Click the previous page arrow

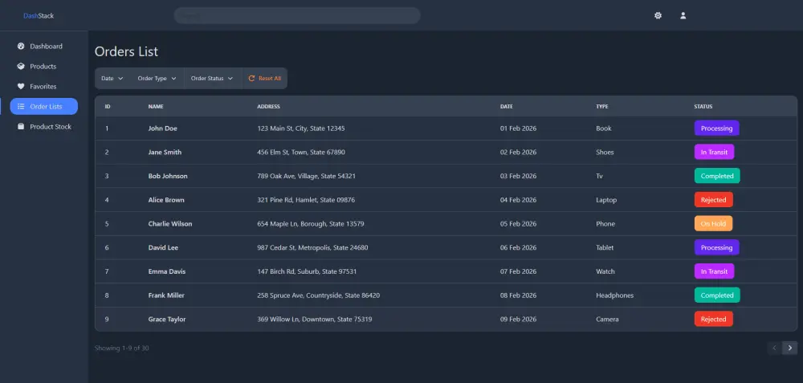[x=774, y=348]
